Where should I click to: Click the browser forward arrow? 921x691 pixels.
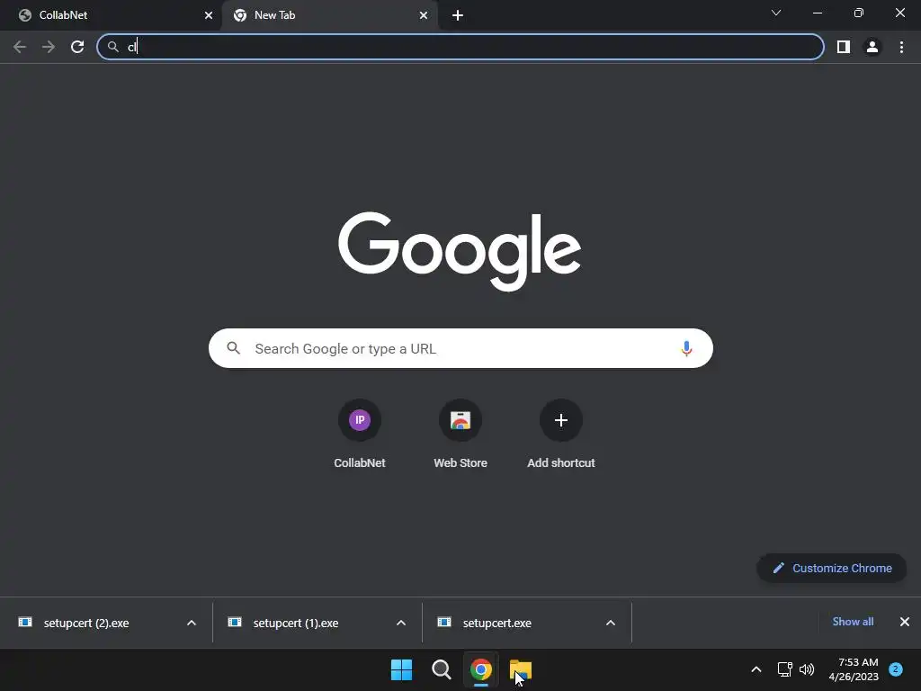49,47
